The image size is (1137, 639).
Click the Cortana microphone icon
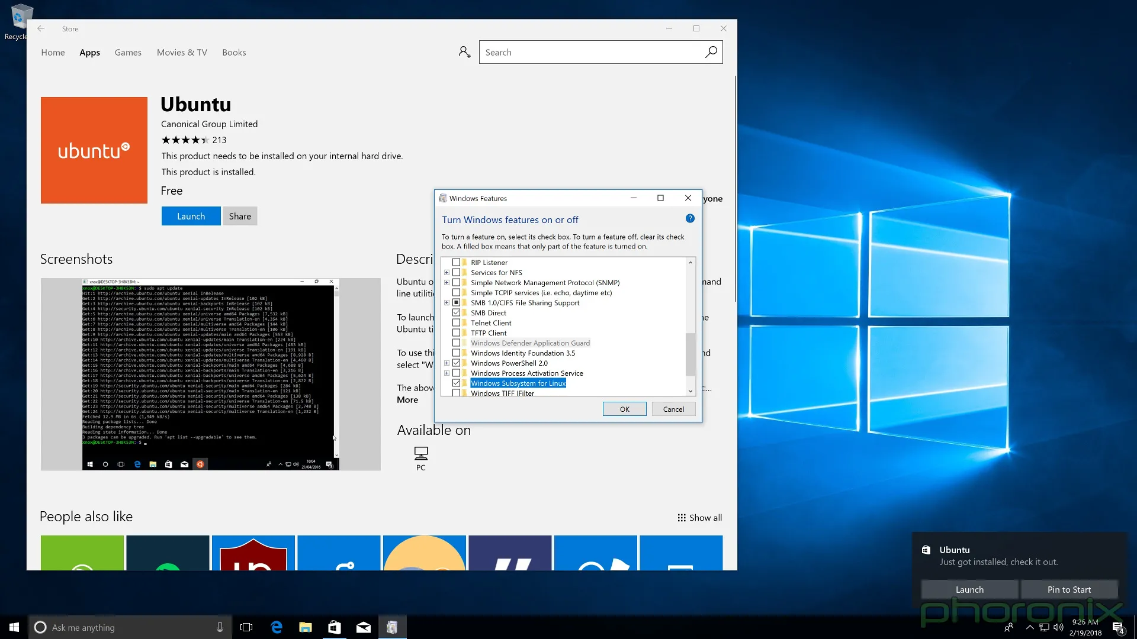(220, 627)
